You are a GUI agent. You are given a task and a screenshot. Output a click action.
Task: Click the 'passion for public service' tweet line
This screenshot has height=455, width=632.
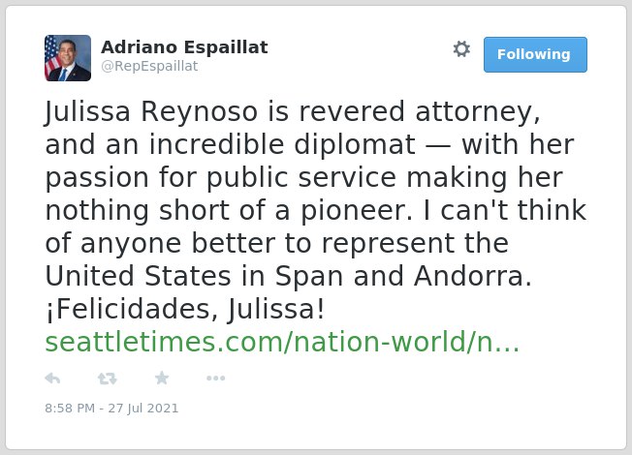pyautogui.click(x=304, y=177)
